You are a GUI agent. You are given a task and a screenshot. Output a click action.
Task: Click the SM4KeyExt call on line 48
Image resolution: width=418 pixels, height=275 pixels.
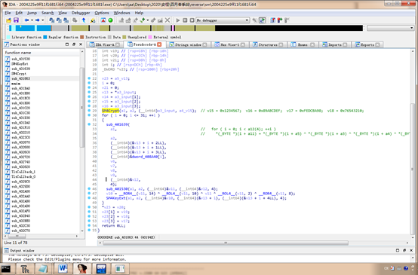pos(115,198)
